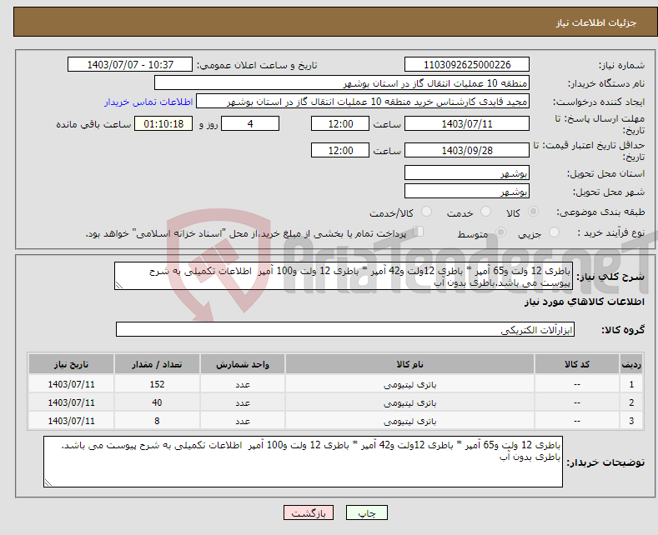Select the کالا/خدمت radio button
The height and width of the screenshot is (535, 658).
(426, 212)
